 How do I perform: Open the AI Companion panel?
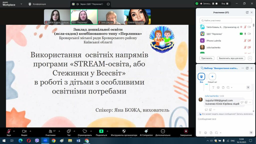click(146, 131)
